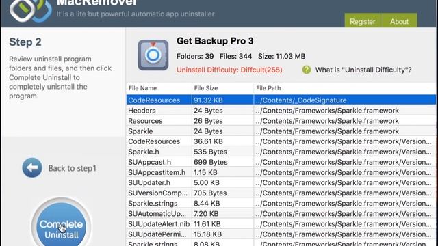The image size is (438, 246).
Task: Click the red Uninstall Difficulty text
Action: (x=229, y=70)
